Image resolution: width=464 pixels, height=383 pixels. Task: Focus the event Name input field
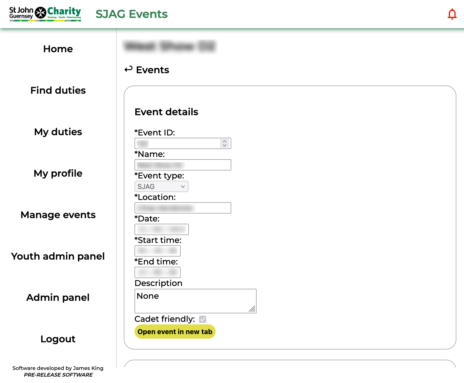coord(183,165)
